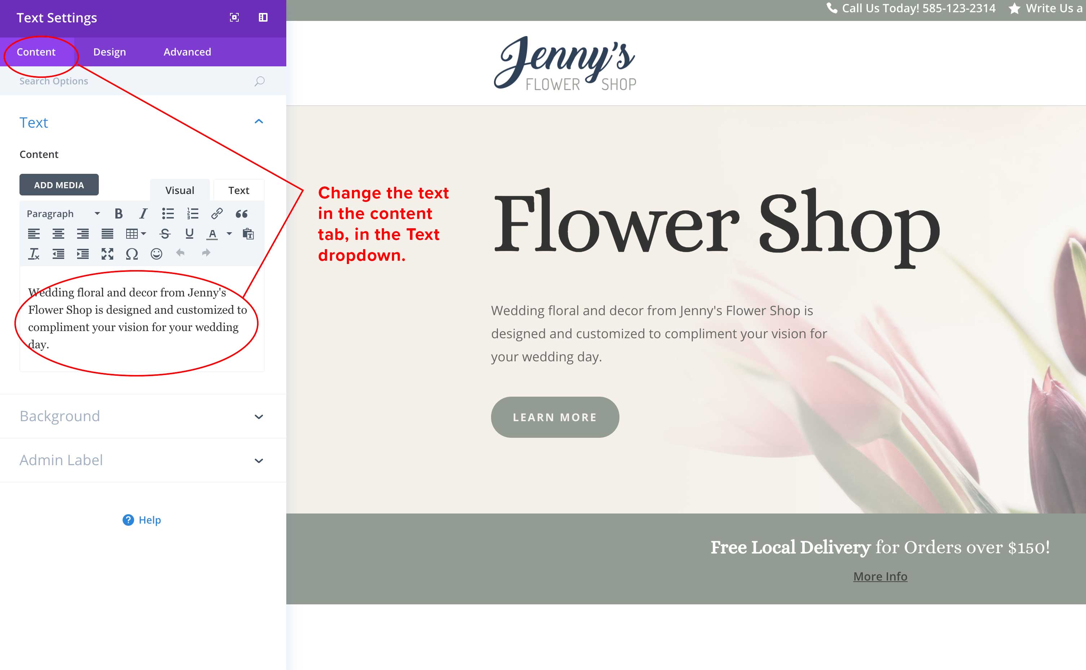1086x670 pixels.
Task: Click the Help link
Action: coord(142,520)
